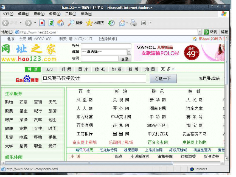
Task: Click the vertical scrollbar down arrow
Action: tap(227, 159)
